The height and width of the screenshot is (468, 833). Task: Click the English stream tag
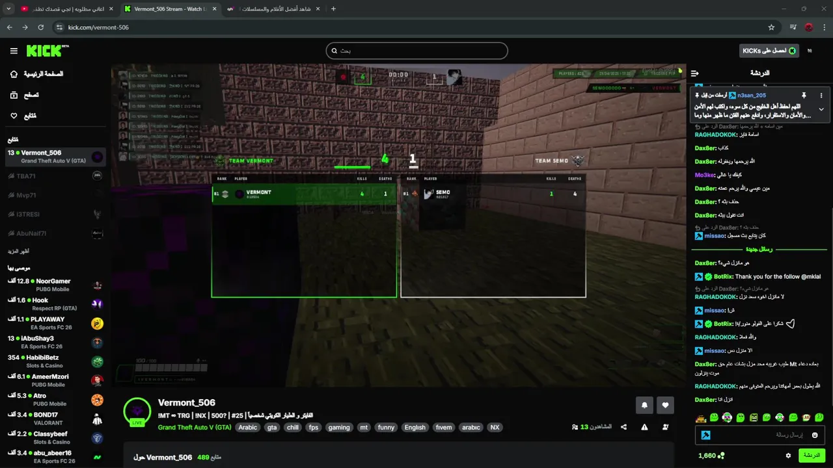415,428
